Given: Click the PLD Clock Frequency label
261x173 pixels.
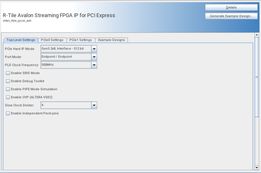Looking at the screenshot, I should [22, 65].
